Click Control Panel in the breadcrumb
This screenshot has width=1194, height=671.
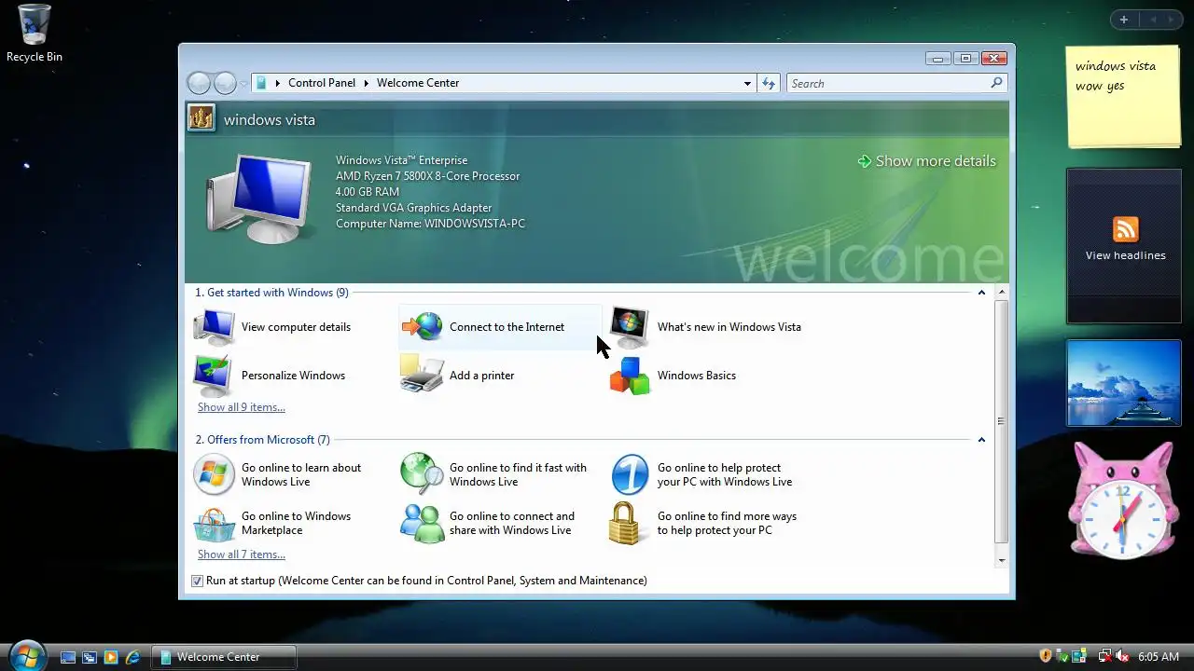point(322,83)
